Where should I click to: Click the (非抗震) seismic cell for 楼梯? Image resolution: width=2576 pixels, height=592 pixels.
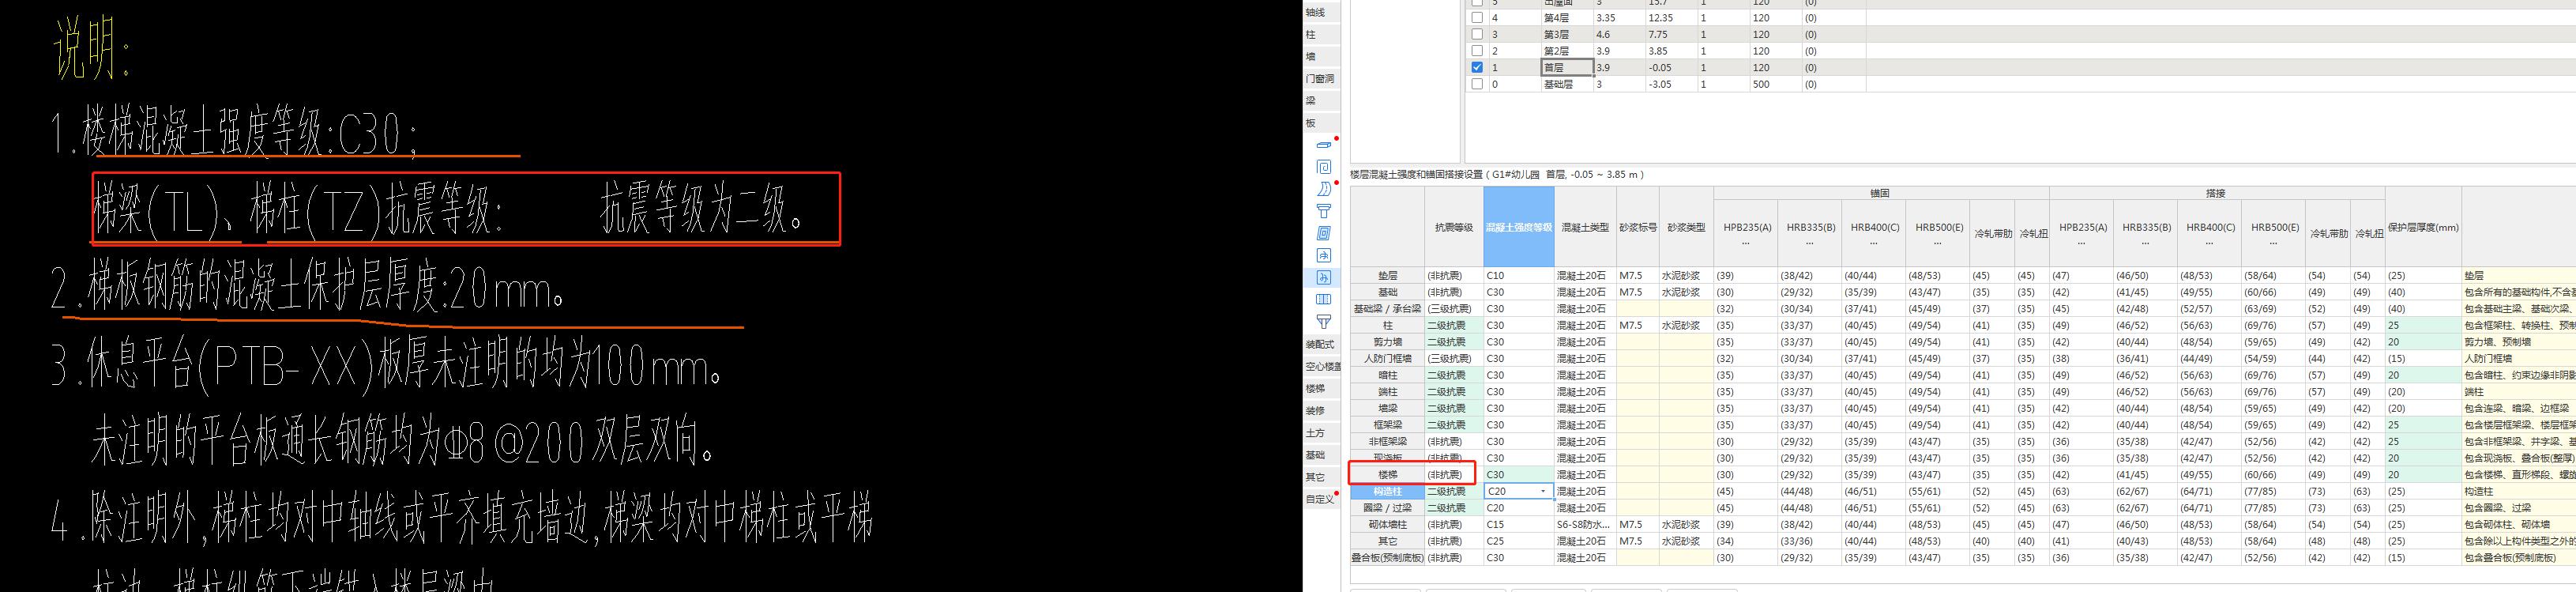click(1454, 475)
